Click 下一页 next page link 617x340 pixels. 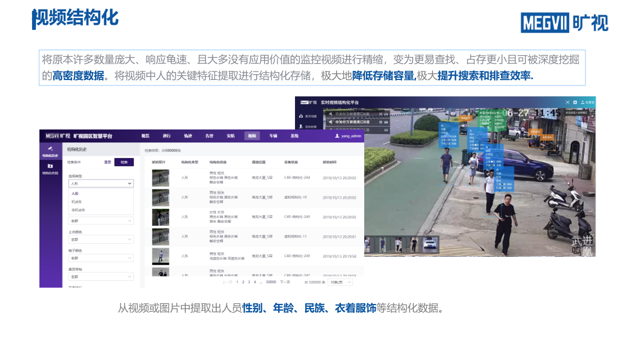click(x=285, y=282)
